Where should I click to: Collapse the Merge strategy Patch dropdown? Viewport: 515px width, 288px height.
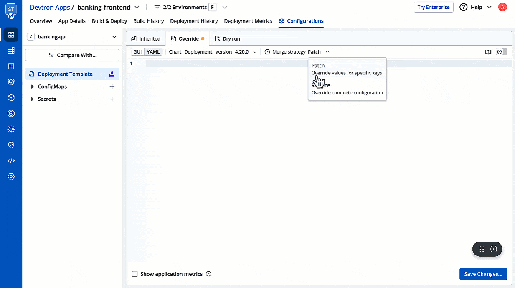pyautogui.click(x=317, y=51)
